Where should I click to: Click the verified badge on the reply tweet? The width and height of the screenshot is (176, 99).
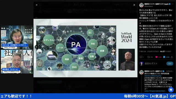(163, 71)
